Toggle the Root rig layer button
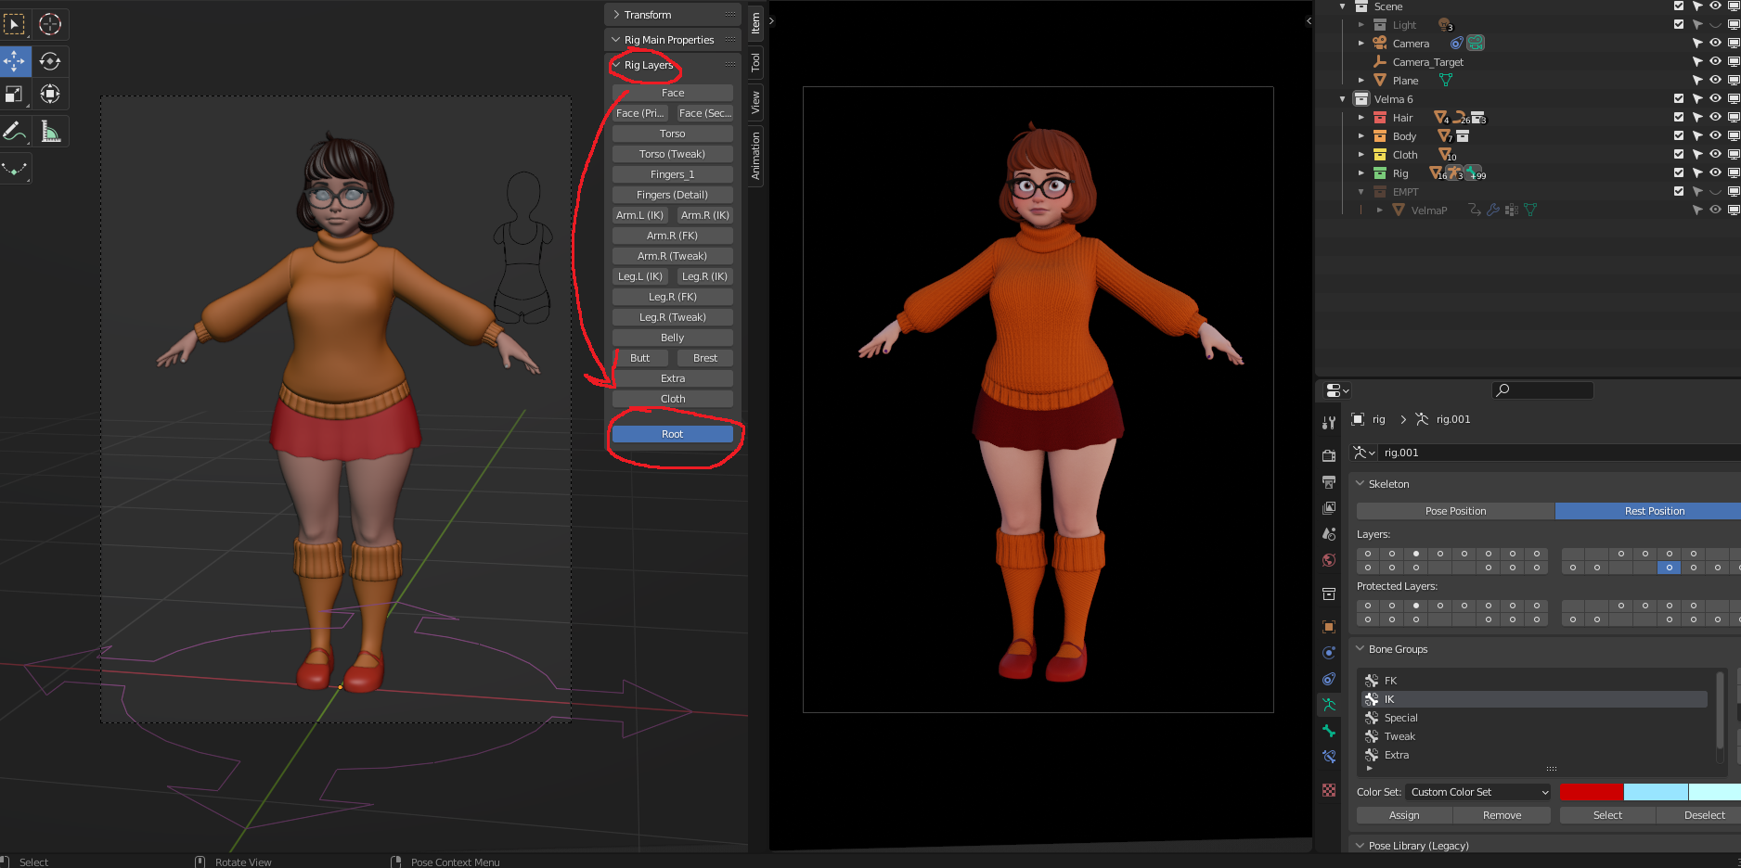The width and height of the screenshot is (1741, 868). (673, 434)
